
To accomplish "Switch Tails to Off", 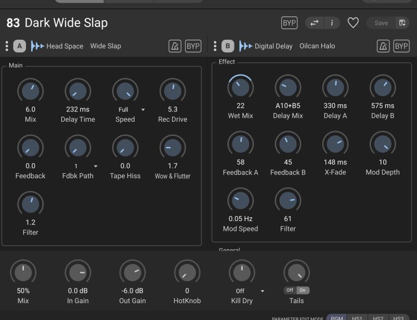I will (290, 290).
